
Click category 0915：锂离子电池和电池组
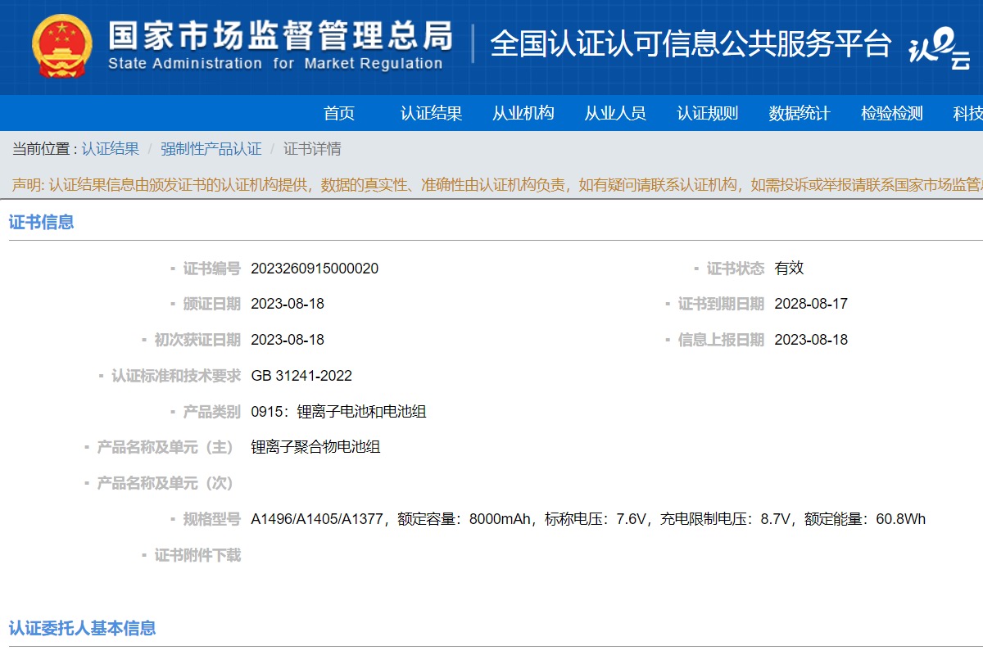coord(338,412)
